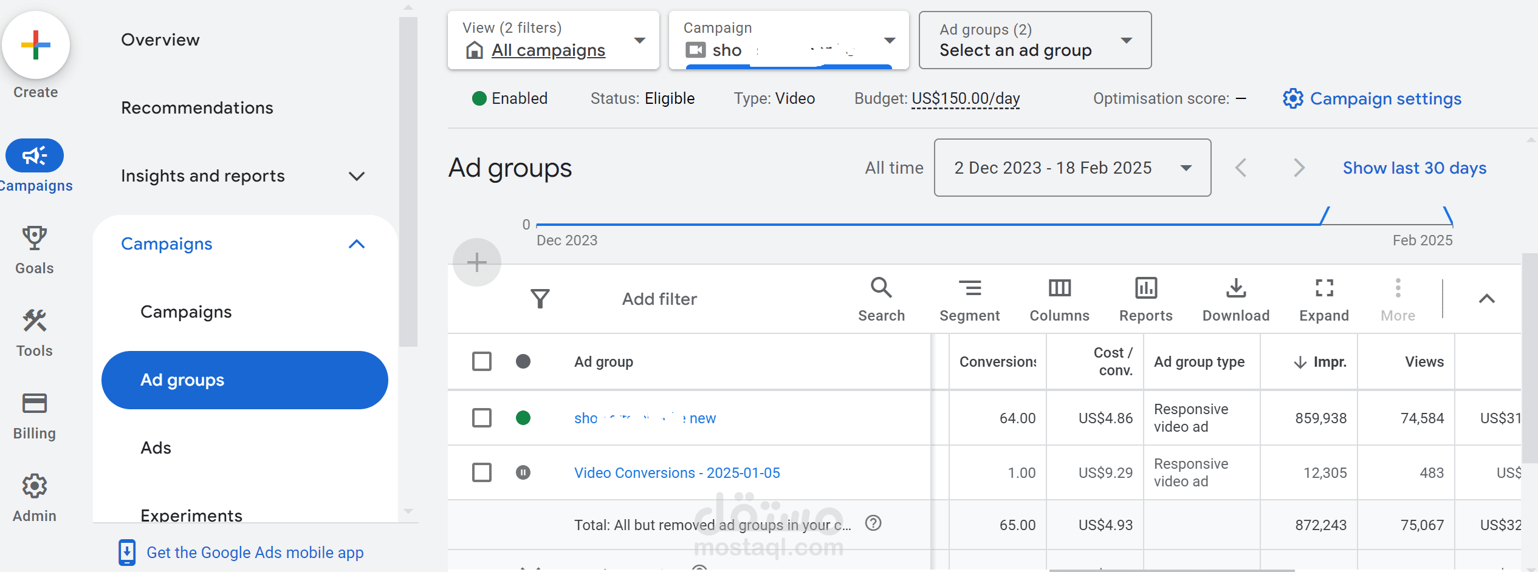Click paused status icon of Video Conversions row
The height and width of the screenshot is (572, 1538).
click(x=523, y=472)
